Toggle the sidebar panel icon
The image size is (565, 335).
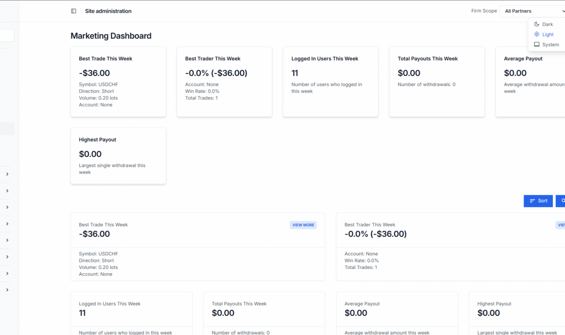point(73,11)
